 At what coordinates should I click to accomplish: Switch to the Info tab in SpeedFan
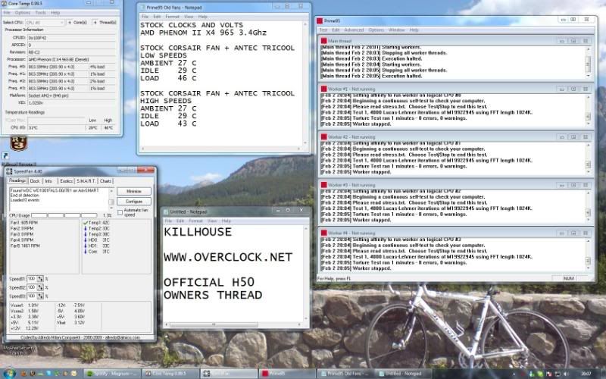coord(48,181)
